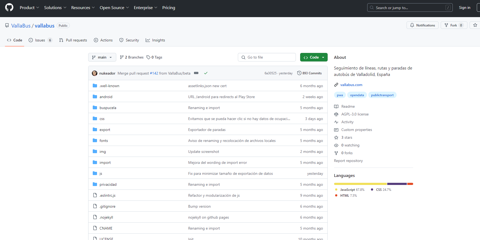Open the Enterprise dropdown
The height and width of the screenshot is (240, 480).
point(145,7)
